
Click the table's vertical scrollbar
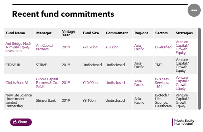pos(199,69)
